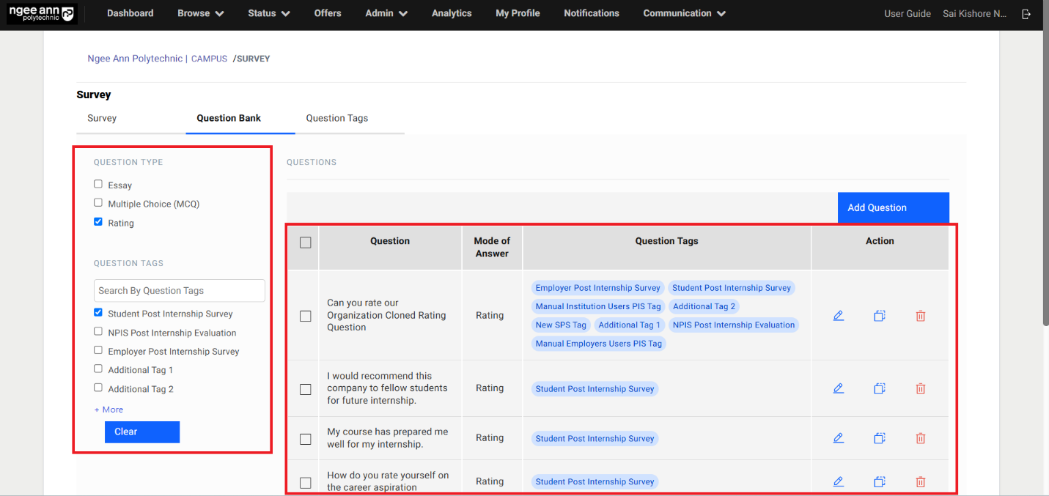Click the Add Question button
This screenshot has height=496, width=1049.
[893, 207]
